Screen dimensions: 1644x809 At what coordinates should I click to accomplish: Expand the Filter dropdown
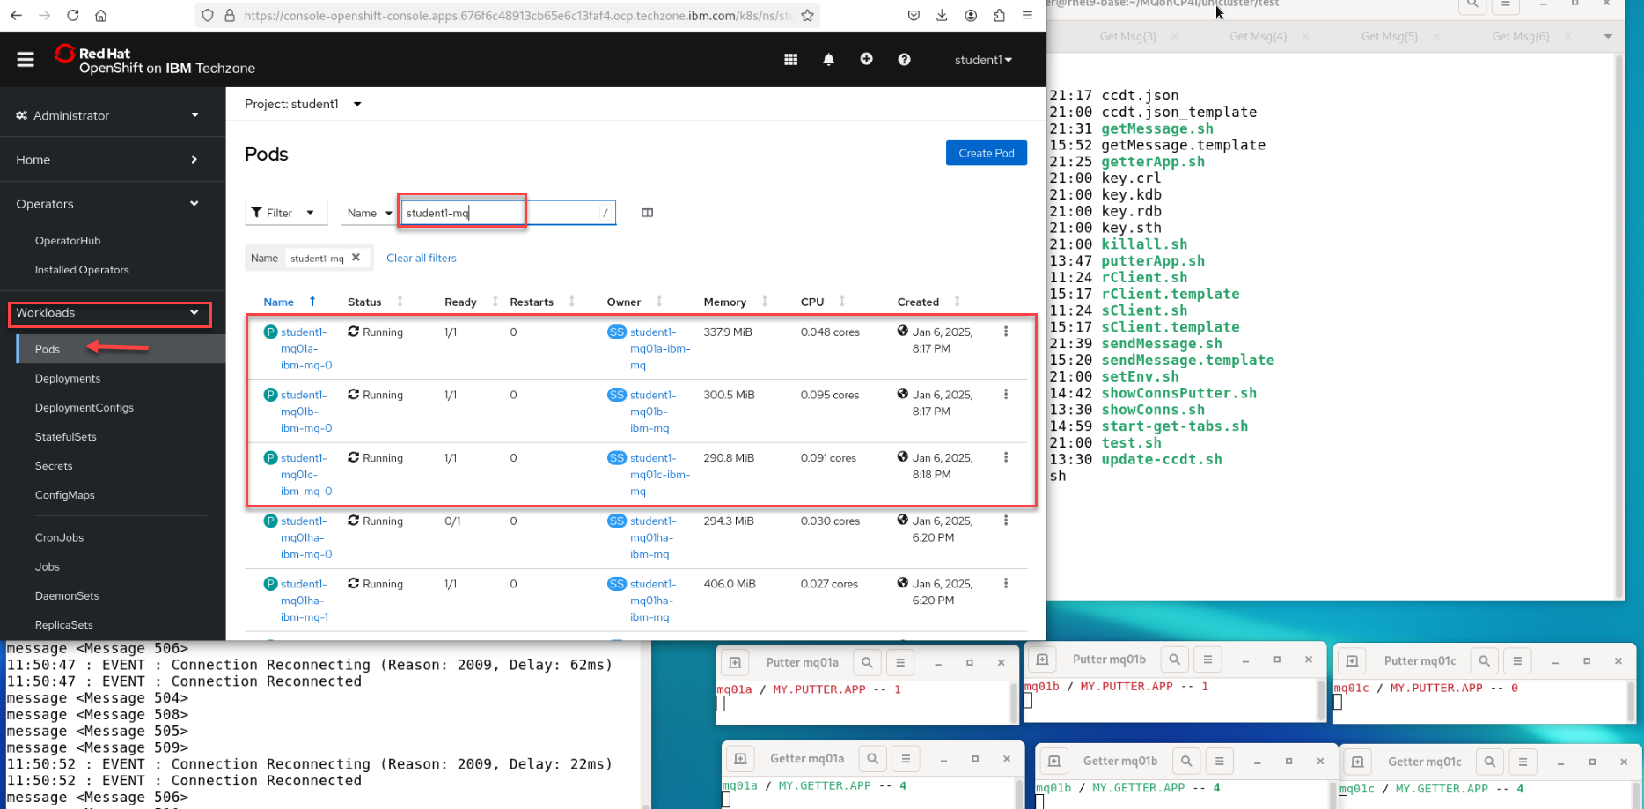pyautogui.click(x=284, y=213)
